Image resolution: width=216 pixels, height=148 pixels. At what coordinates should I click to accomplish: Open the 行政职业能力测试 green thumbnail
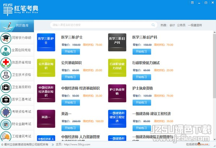117,68
